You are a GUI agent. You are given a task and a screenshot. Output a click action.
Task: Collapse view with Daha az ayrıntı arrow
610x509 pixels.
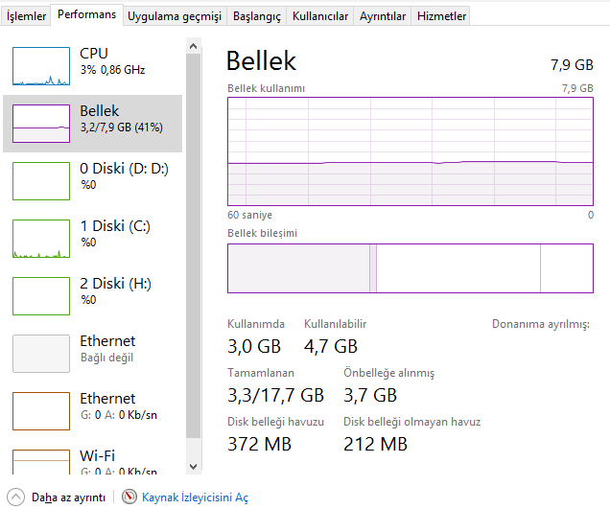(x=16, y=497)
